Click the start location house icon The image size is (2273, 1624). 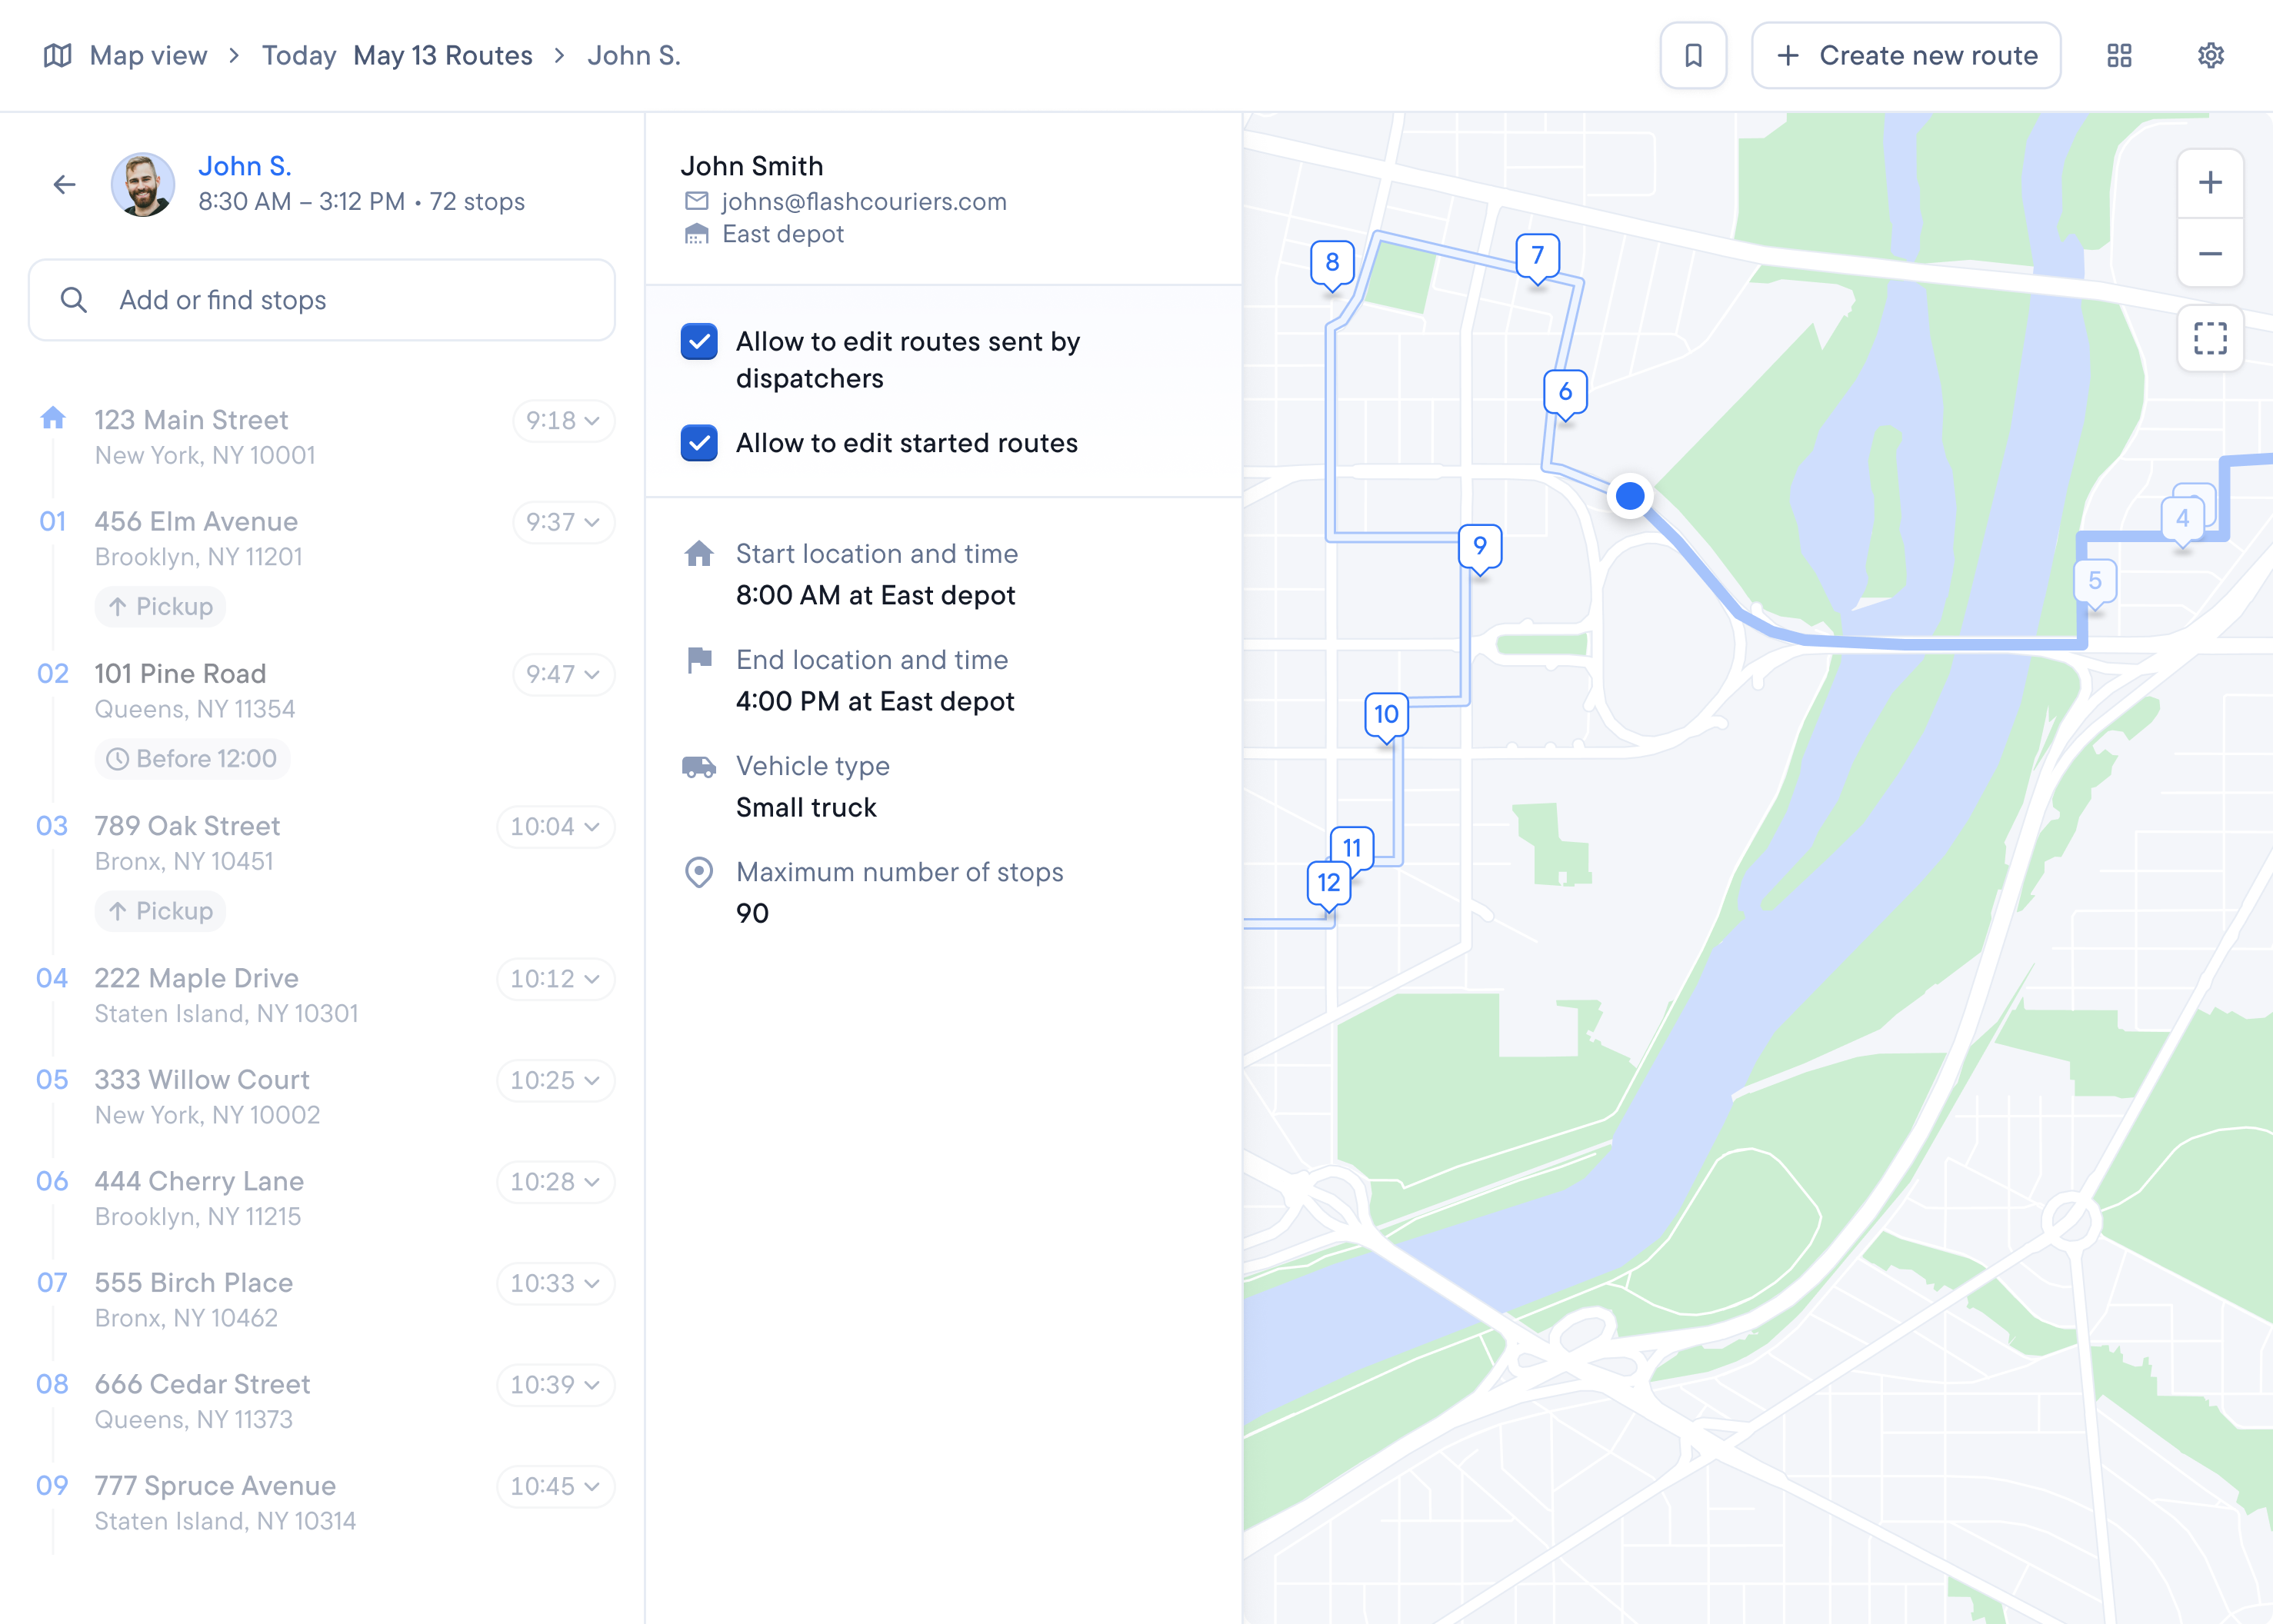(x=699, y=554)
